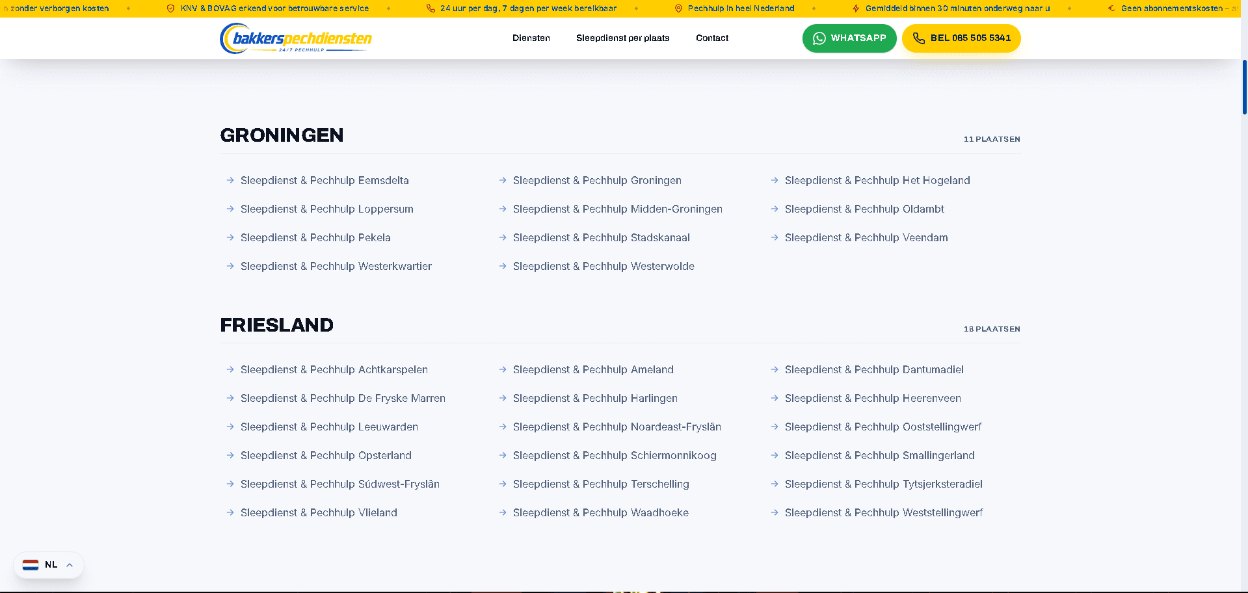Viewport: 1248px width, 593px height.
Task: Open Sleepdienst & Pechhulp Harlingen link
Action: click(595, 398)
